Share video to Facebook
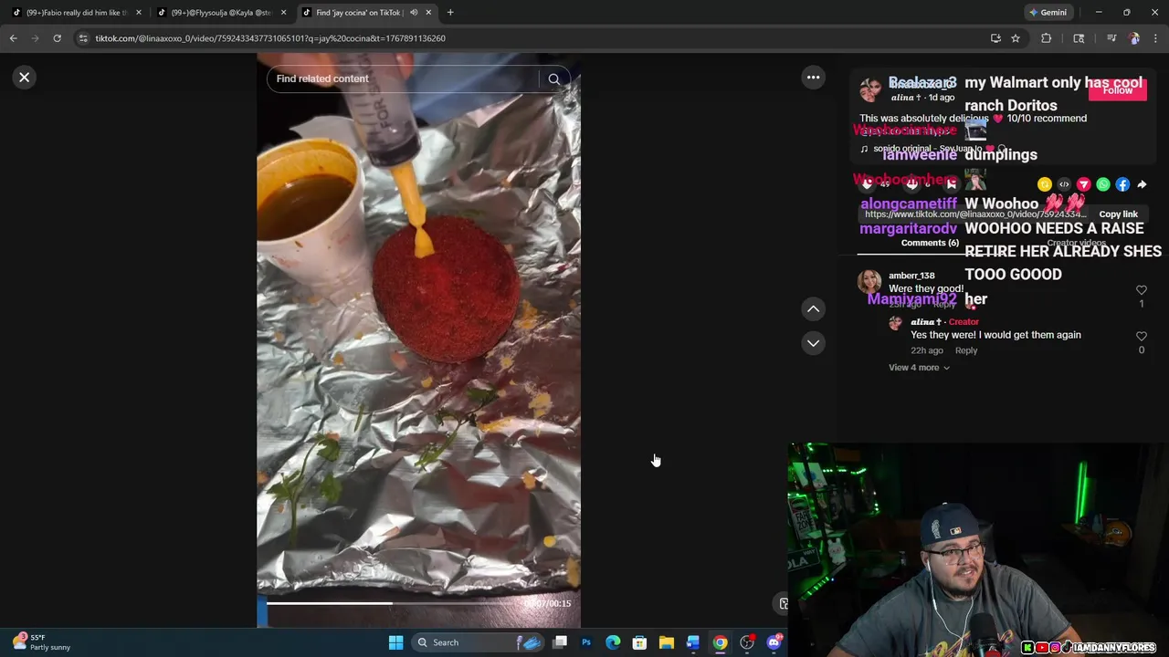Image resolution: width=1169 pixels, height=657 pixels. (1122, 184)
